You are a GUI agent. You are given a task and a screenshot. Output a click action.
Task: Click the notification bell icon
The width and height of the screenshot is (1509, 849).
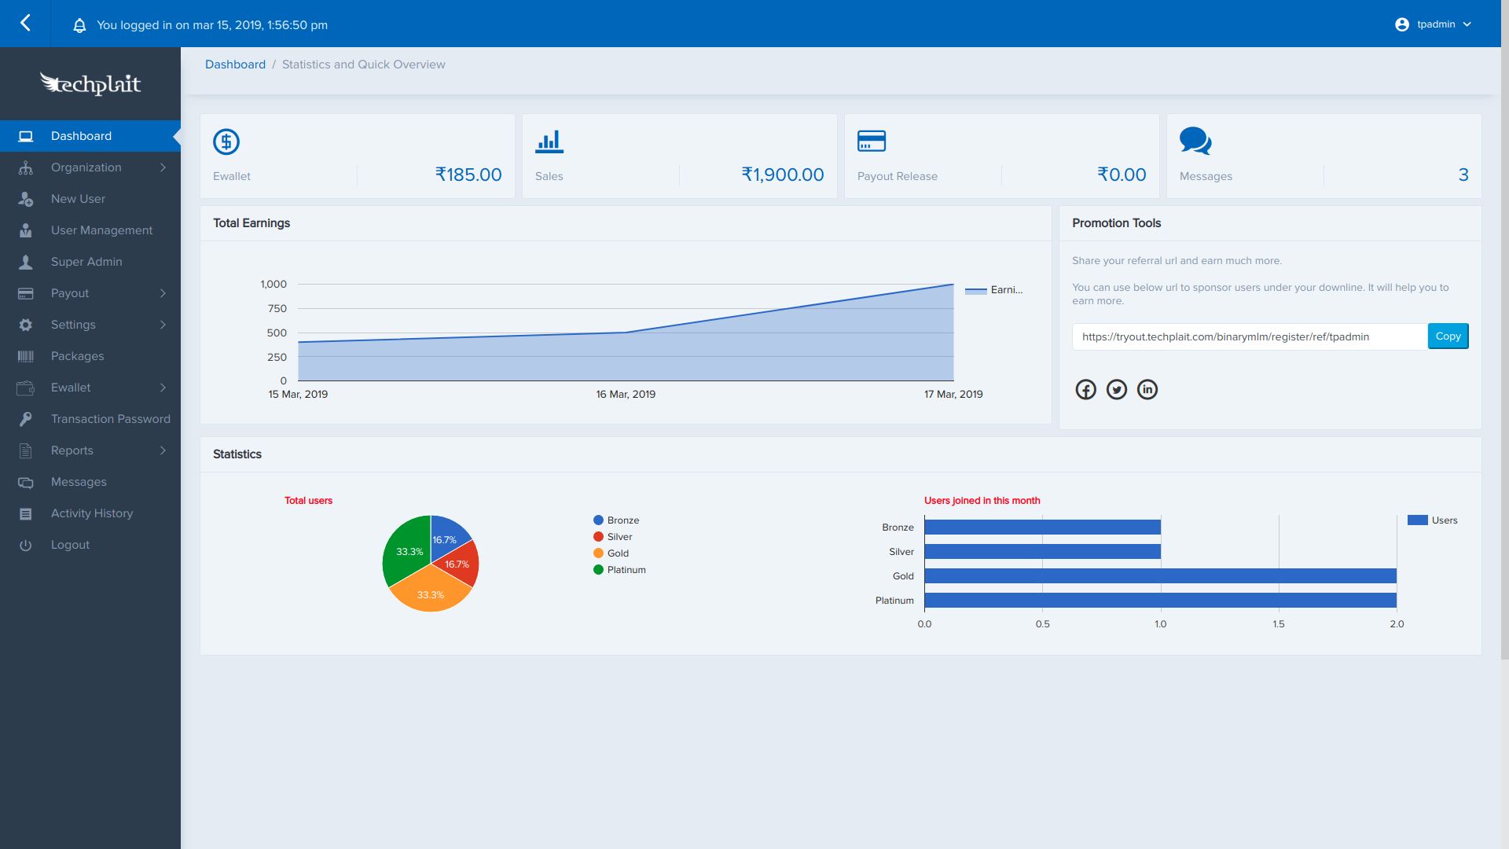[79, 25]
